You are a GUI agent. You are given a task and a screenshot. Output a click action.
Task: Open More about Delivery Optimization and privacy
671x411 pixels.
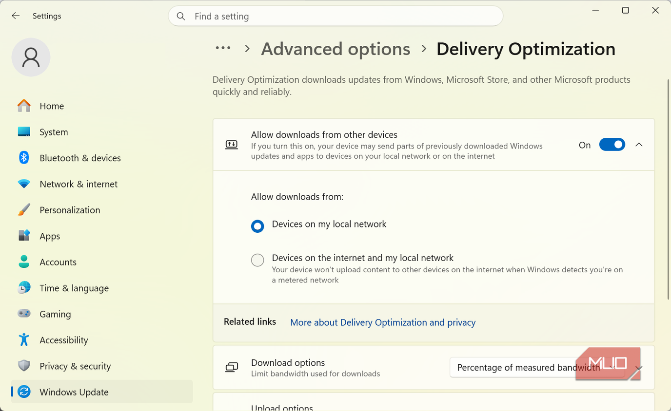pos(383,322)
